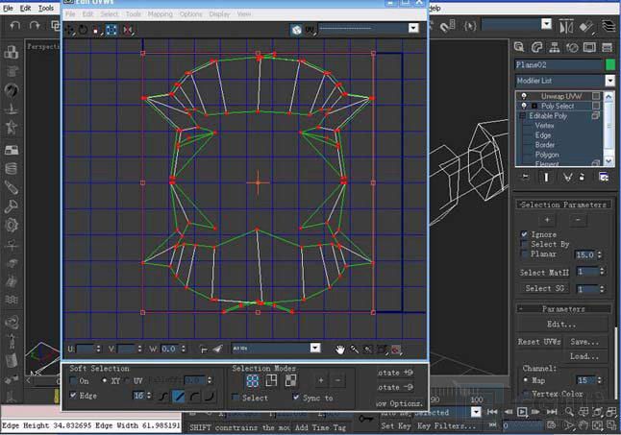
Task: Select the Move tool in Edit UVWs toolbar
Action: [x=70, y=30]
